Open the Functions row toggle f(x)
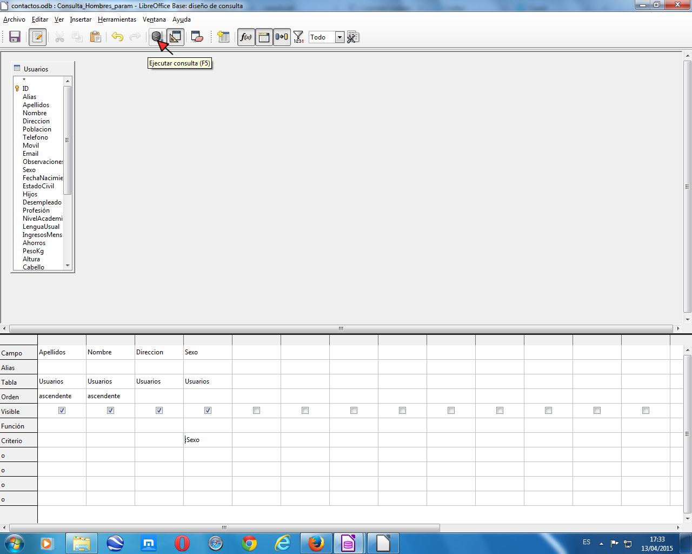Viewport: 692px width, 554px height. coord(245,37)
